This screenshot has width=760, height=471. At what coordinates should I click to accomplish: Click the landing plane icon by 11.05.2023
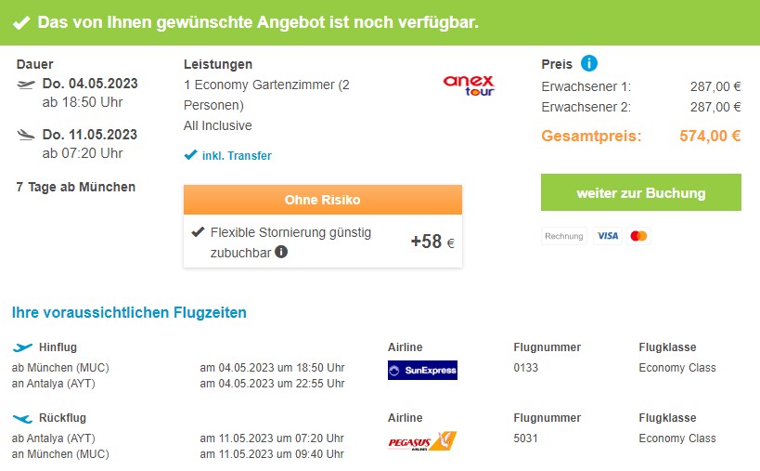[x=26, y=135]
